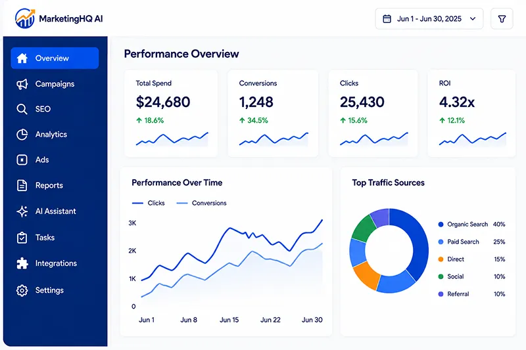The width and height of the screenshot is (526, 350).
Task: Select the Jun 1 - Jun 30, 2025 range
Action: point(429,19)
